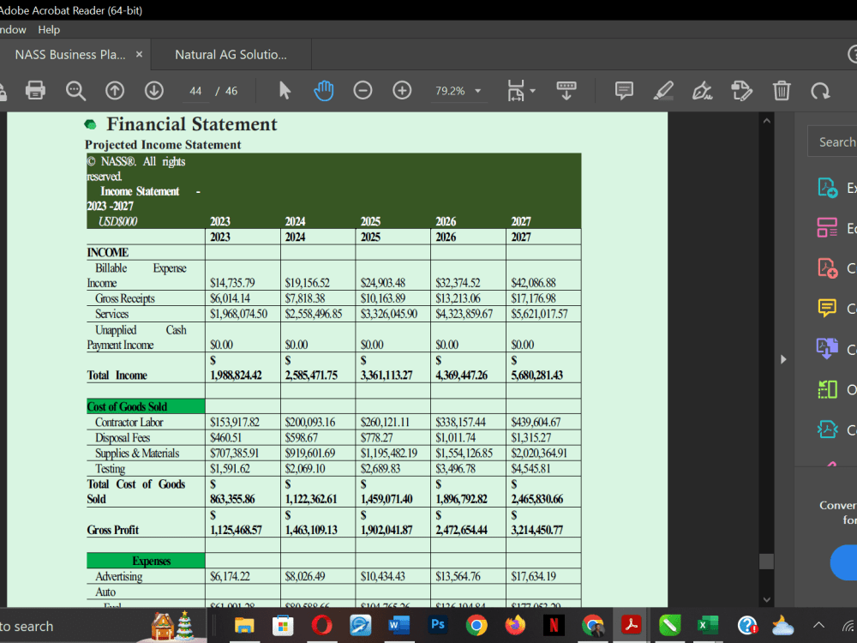Open Edit PDF tool in sidebar
The image size is (857, 643).
(828, 228)
